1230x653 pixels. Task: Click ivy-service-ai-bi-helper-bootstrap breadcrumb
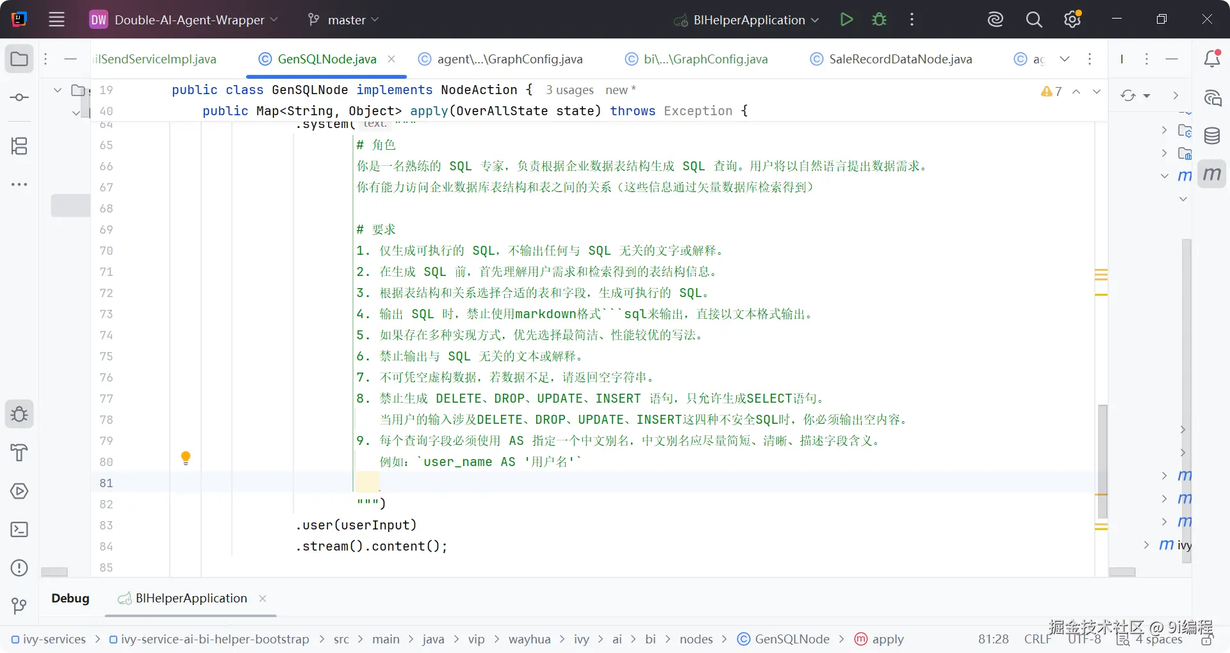[x=209, y=639]
